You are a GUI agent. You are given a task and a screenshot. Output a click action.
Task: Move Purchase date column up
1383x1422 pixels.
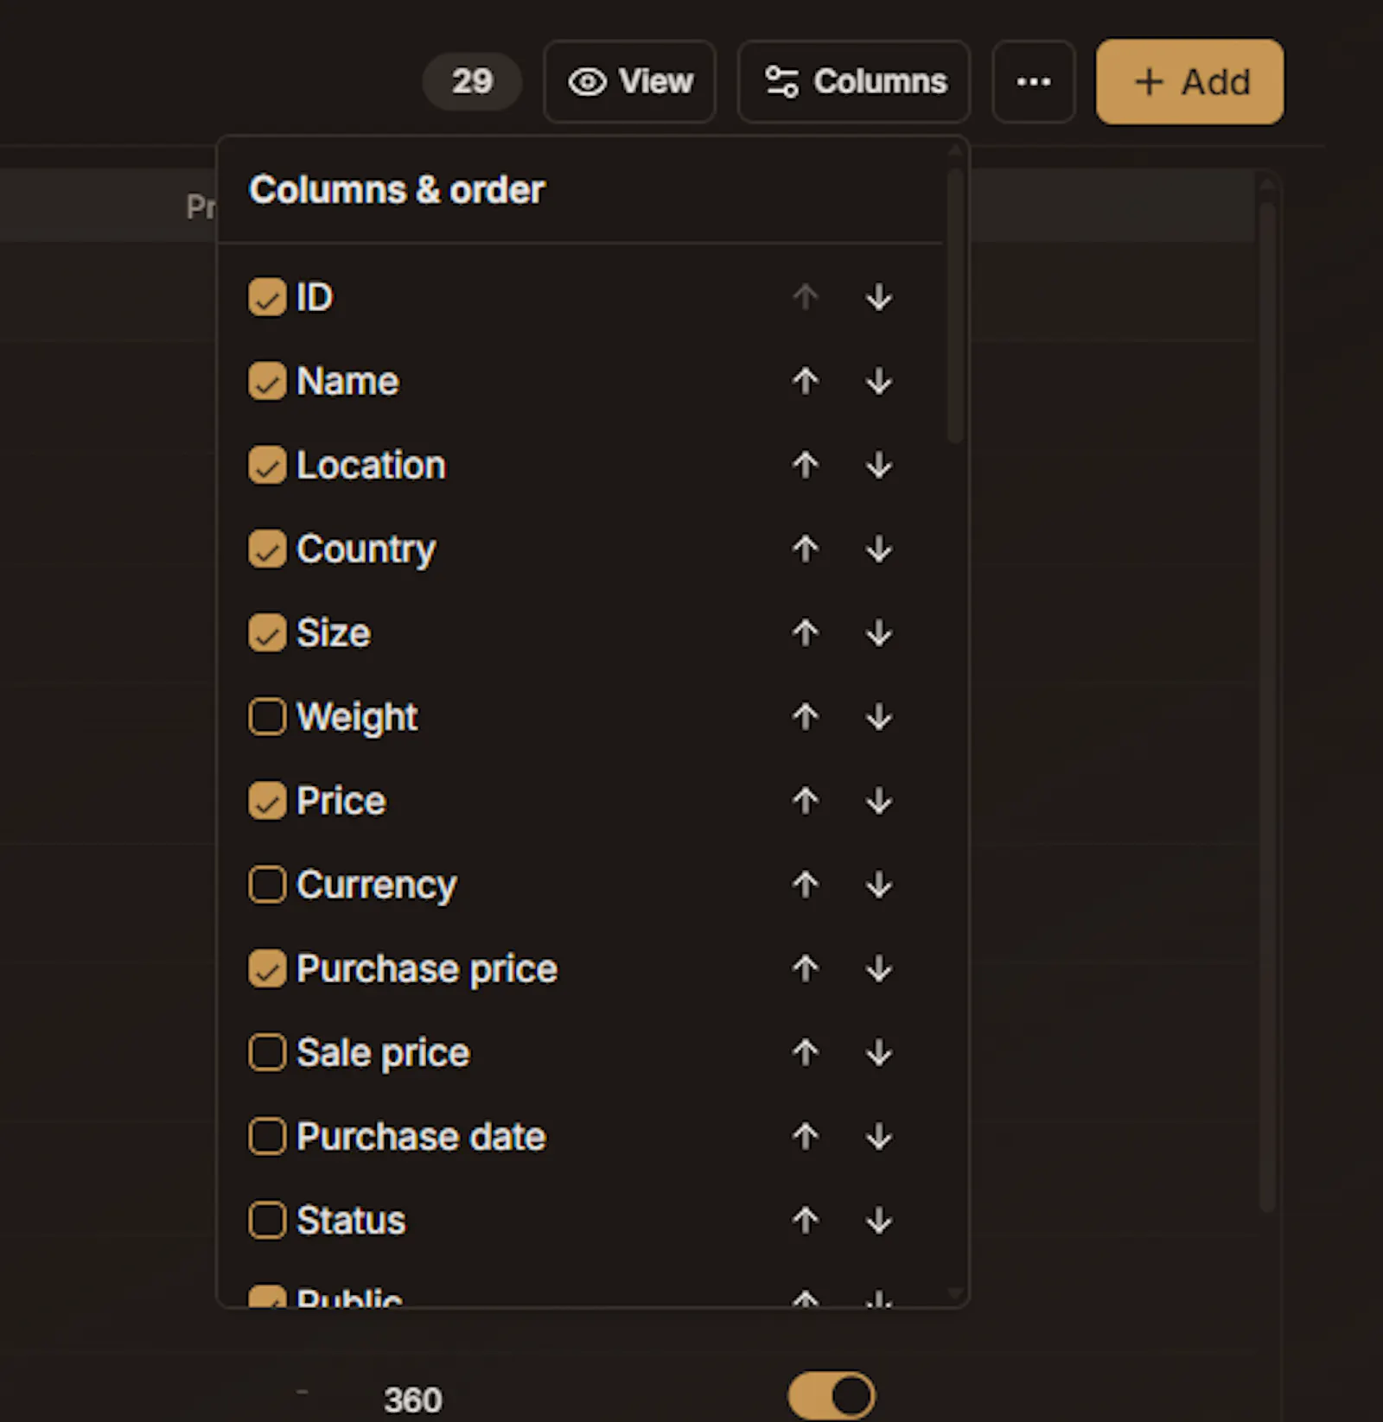pos(806,1135)
